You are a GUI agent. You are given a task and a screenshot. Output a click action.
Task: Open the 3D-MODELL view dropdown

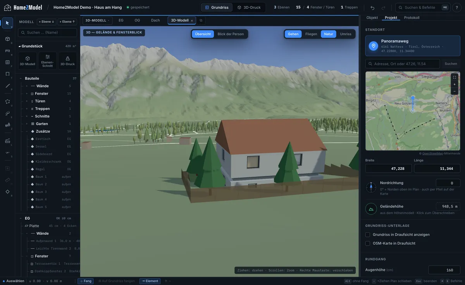pyautogui.click(x=97, y=21)
